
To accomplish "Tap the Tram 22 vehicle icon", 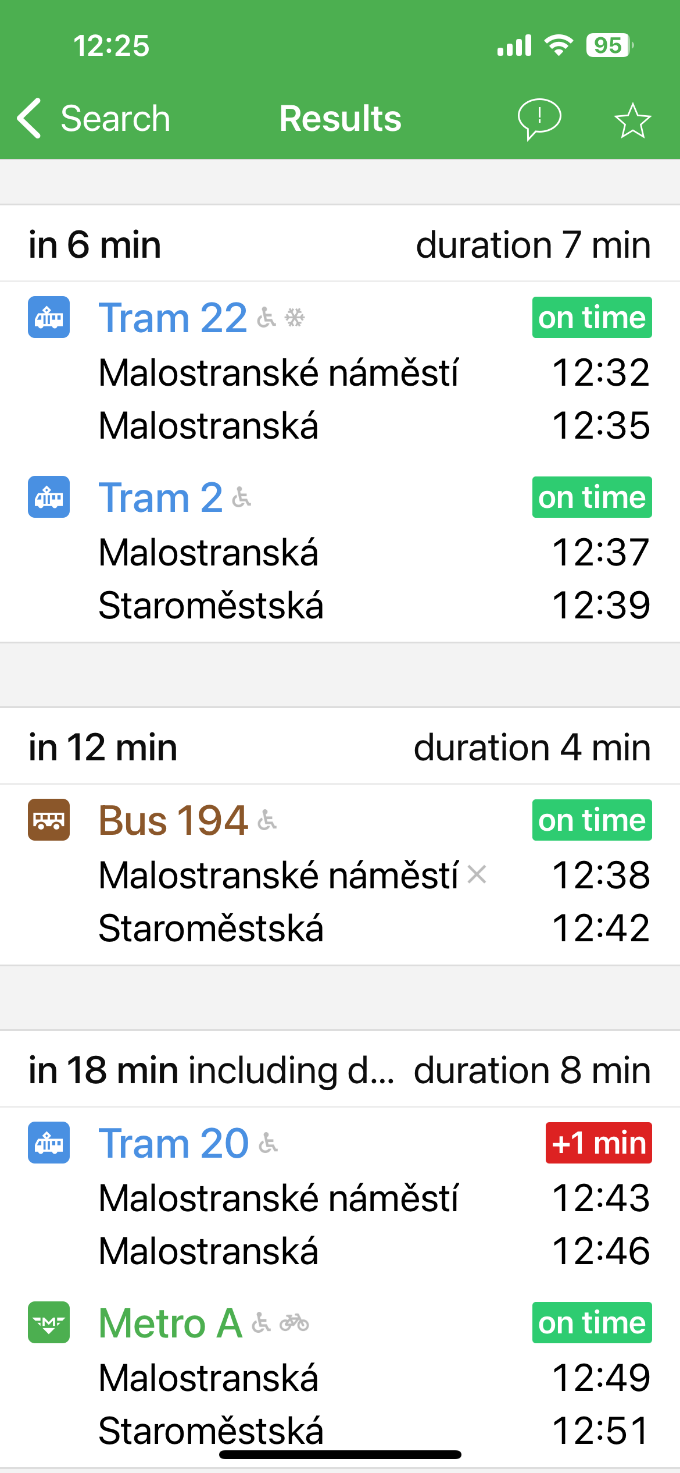I will point(49,317).
